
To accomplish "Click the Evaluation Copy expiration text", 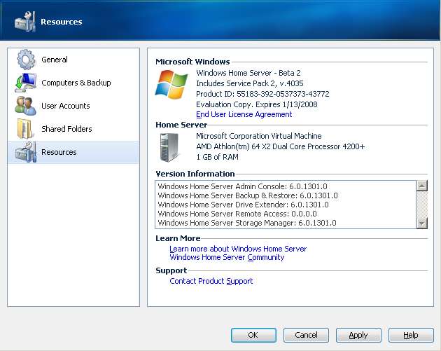I will click(x=256, y=104).
